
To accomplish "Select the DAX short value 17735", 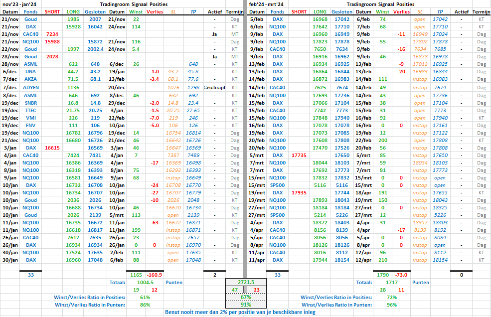I will (299, 155).
